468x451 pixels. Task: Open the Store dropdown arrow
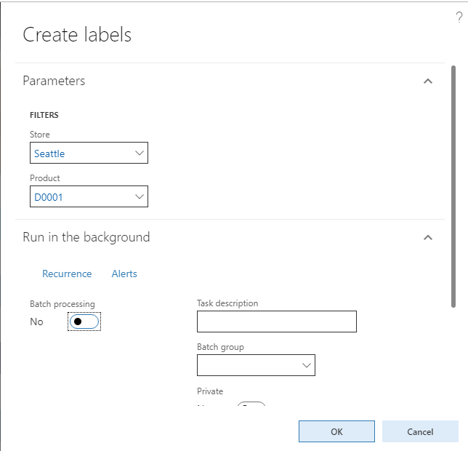(140, 153)
